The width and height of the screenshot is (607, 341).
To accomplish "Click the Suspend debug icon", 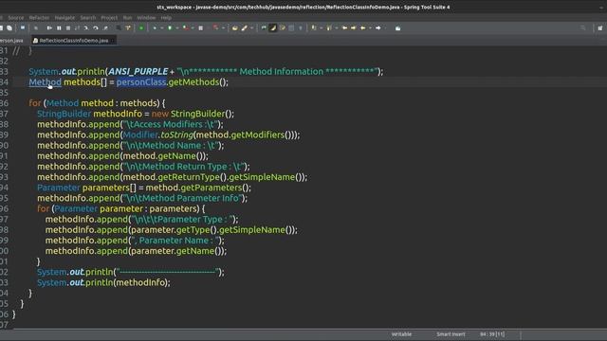I will point(59,27).
